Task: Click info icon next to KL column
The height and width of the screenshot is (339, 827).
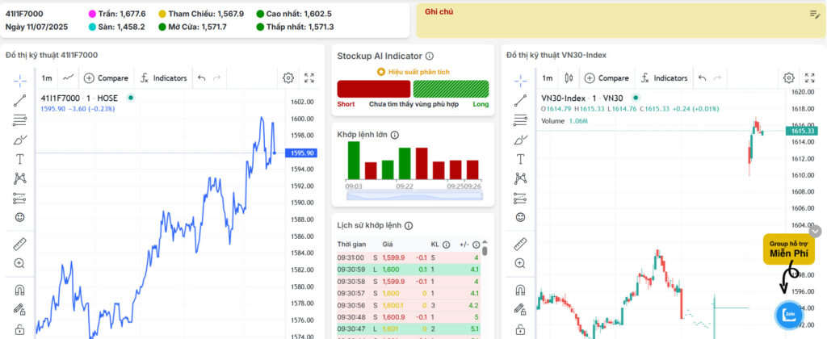Action: point(446,245)
